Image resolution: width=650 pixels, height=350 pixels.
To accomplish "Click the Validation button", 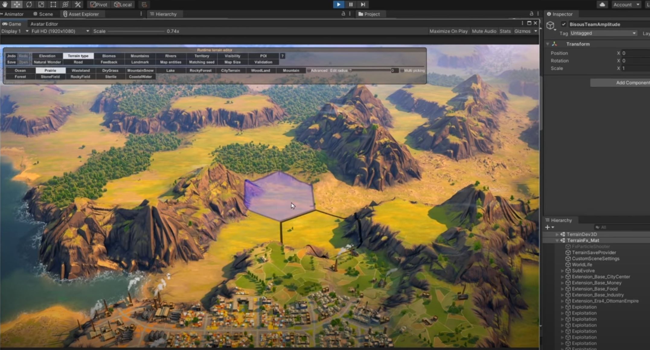I will click(263, 62).
